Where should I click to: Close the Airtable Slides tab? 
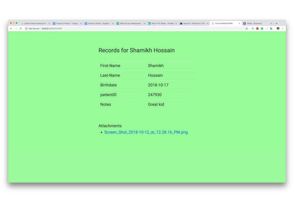(176, 23)
